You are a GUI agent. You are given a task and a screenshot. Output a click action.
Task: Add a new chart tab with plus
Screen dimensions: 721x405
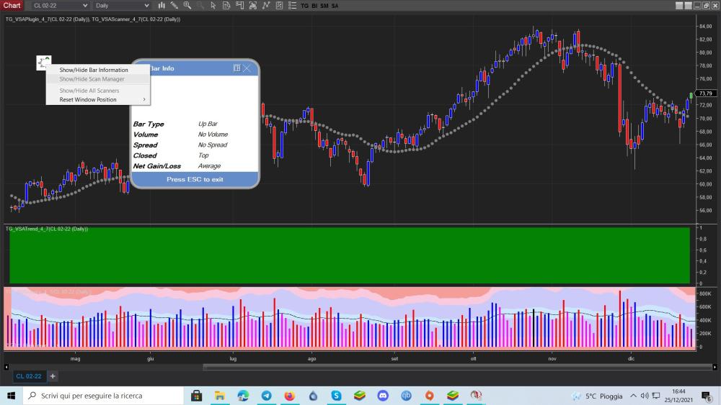coord(53,376)
